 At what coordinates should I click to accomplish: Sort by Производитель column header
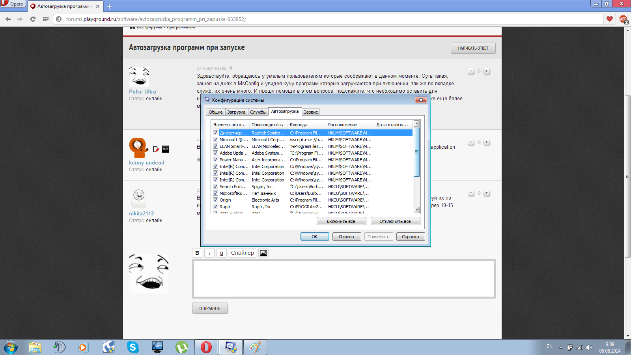pyautogui.click(x=268, y=125)
